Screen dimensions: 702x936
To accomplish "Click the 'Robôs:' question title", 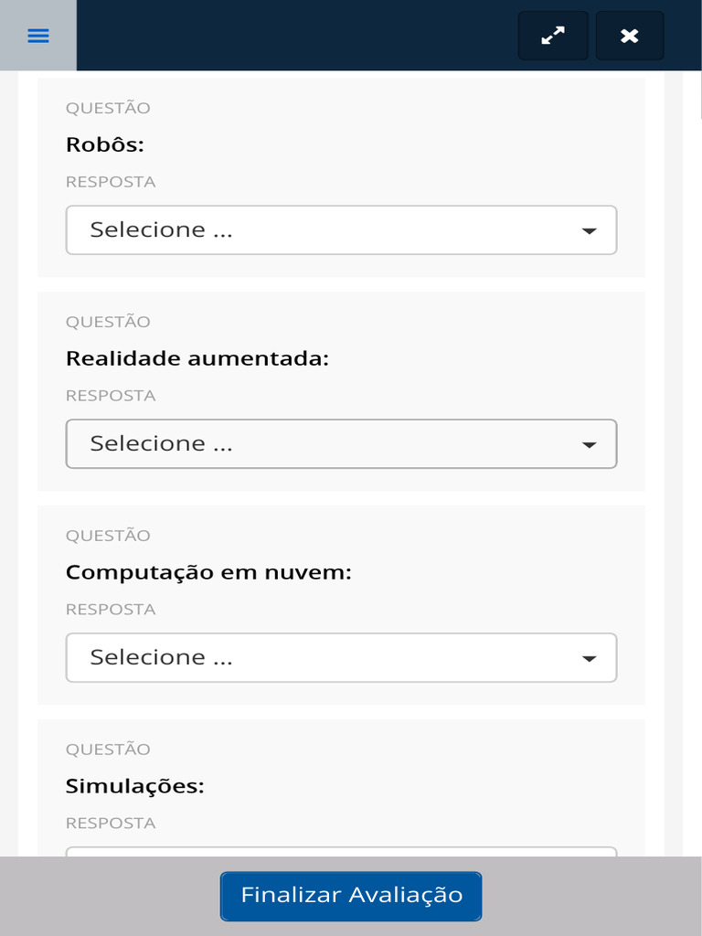I will (x=105, y=144).
